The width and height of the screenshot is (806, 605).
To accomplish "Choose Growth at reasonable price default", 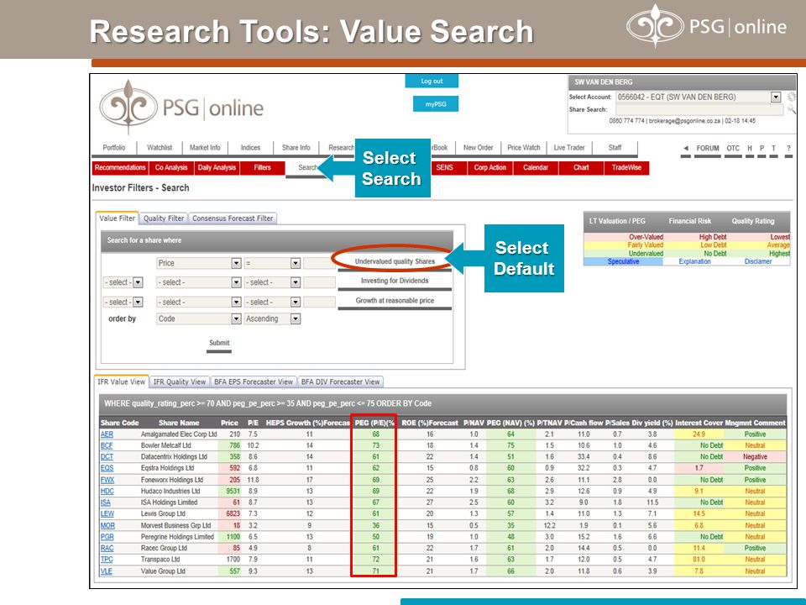I will point(395,301).
